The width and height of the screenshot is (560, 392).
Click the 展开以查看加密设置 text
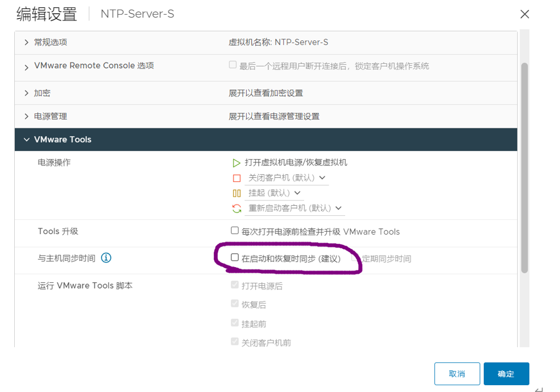coord(266,93)
